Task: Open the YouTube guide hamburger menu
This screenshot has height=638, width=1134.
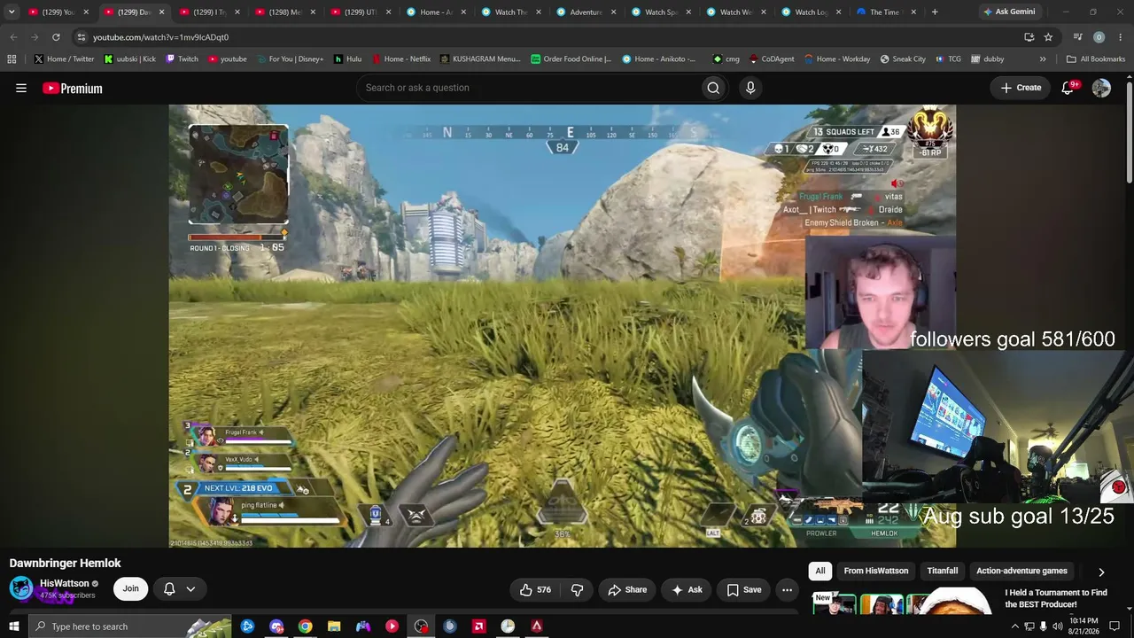Action: [x=21, y=88]
